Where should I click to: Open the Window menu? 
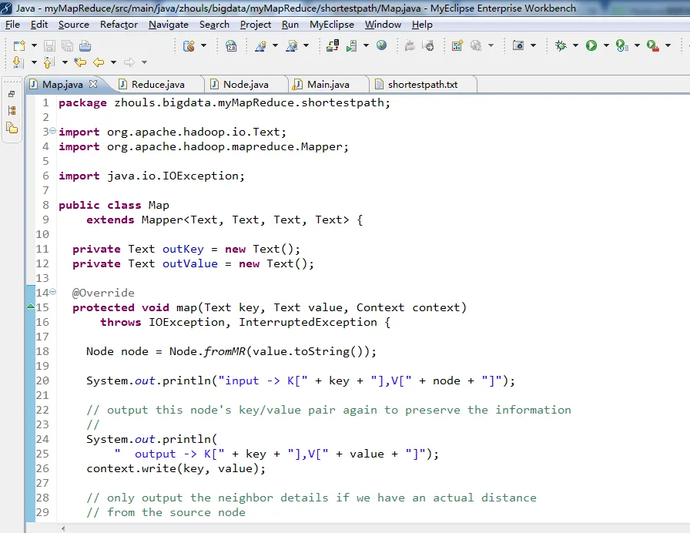(383, 25)
